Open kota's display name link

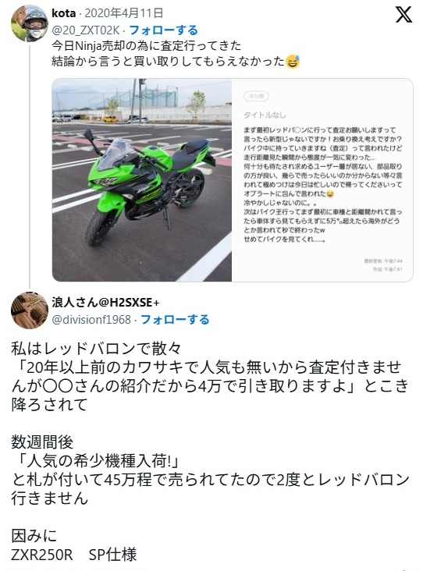point(64,13)
